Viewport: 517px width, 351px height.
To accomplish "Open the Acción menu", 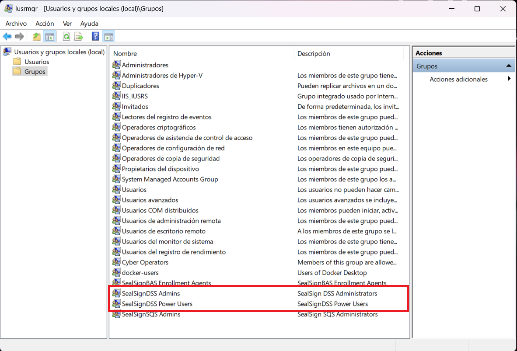I will (45, 24).
